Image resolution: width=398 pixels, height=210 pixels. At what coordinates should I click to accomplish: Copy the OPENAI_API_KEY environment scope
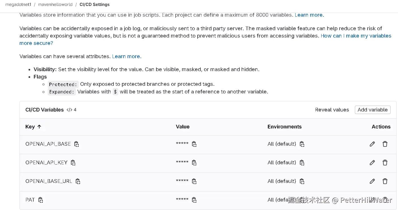[x=302, y=163]
